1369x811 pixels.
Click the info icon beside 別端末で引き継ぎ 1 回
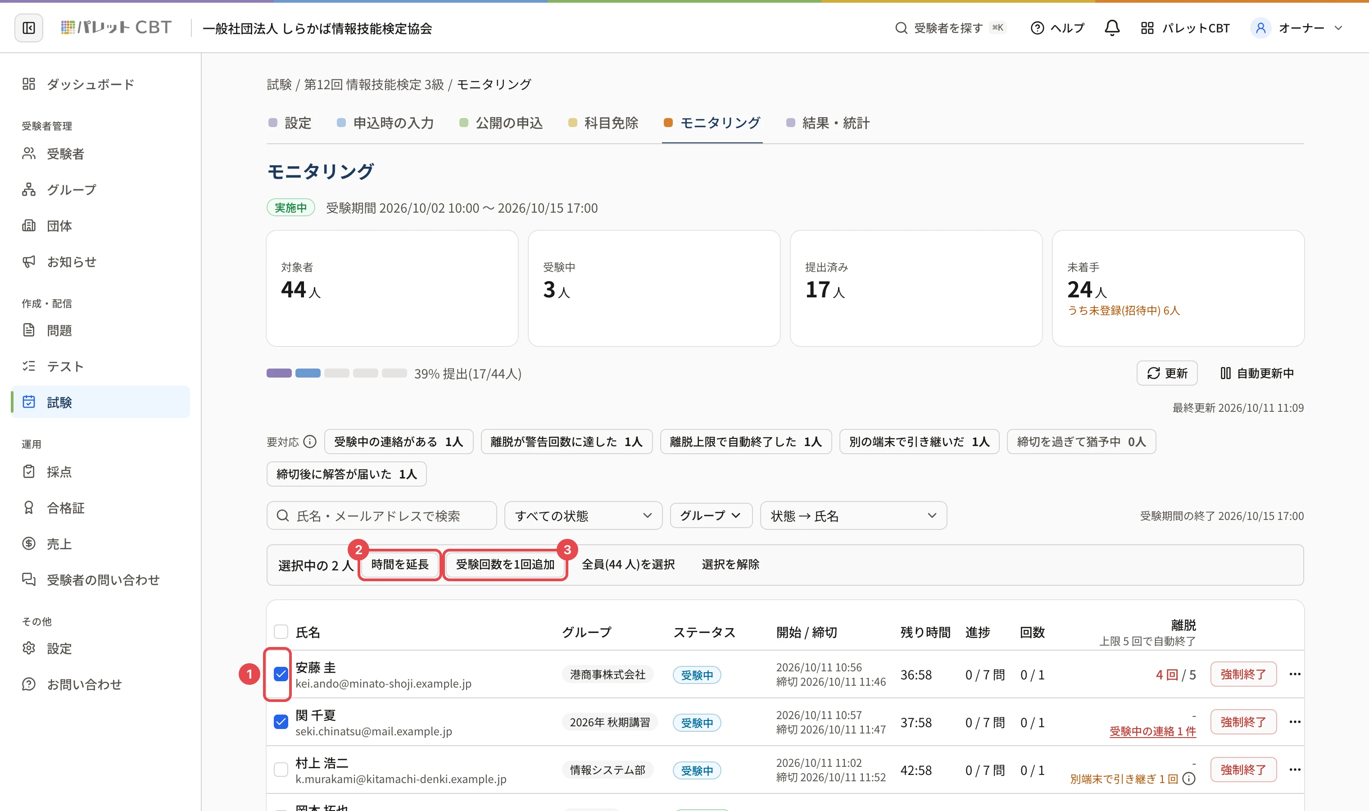[x=1189, y=779]
